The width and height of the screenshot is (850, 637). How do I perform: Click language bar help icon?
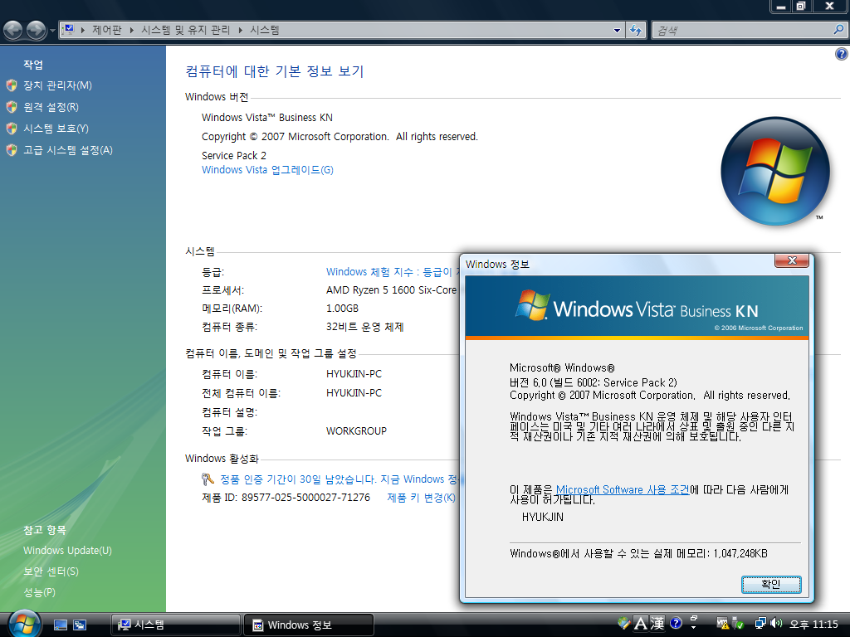(676, 624)
